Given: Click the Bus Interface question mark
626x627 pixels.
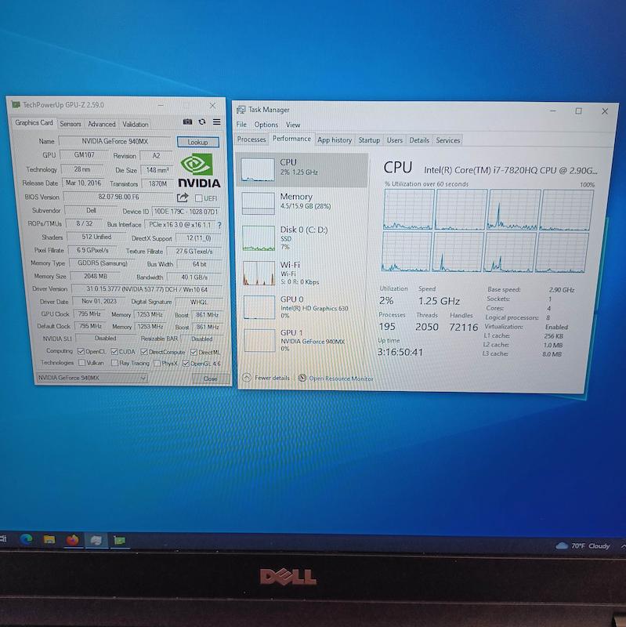Looking at the screenshot, I should [x=219, y=225].
